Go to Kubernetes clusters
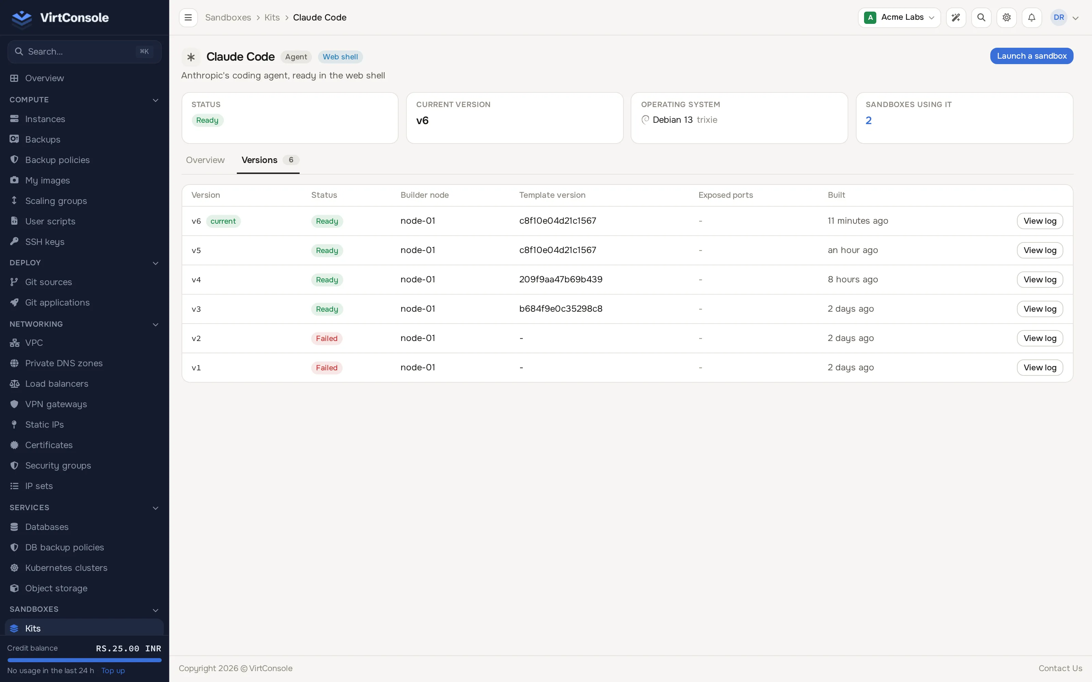The width and height of the screenshot is (1092, 682). tap(84, 568)
